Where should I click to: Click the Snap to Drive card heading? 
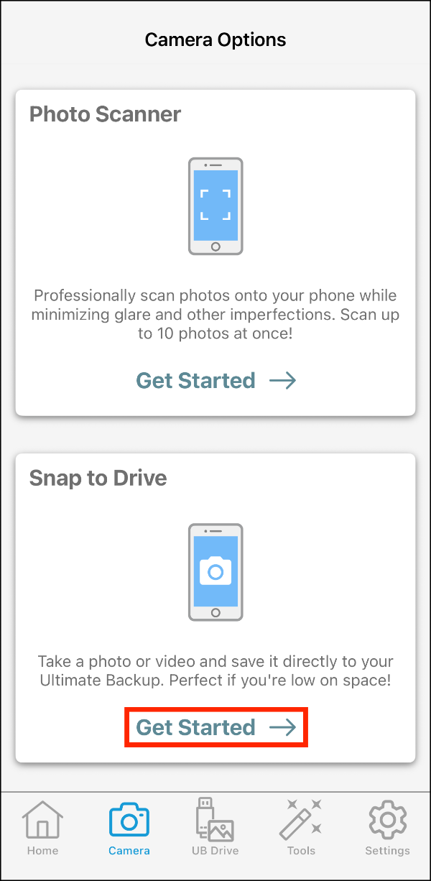click(98, 478)
